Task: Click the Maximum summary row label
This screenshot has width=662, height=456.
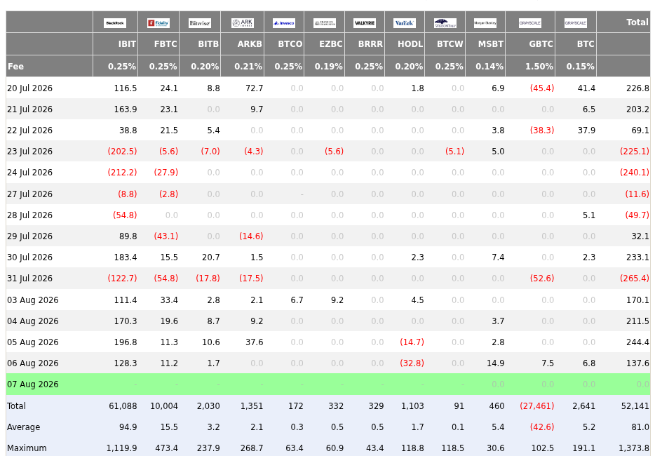Action: pos(27,448)
